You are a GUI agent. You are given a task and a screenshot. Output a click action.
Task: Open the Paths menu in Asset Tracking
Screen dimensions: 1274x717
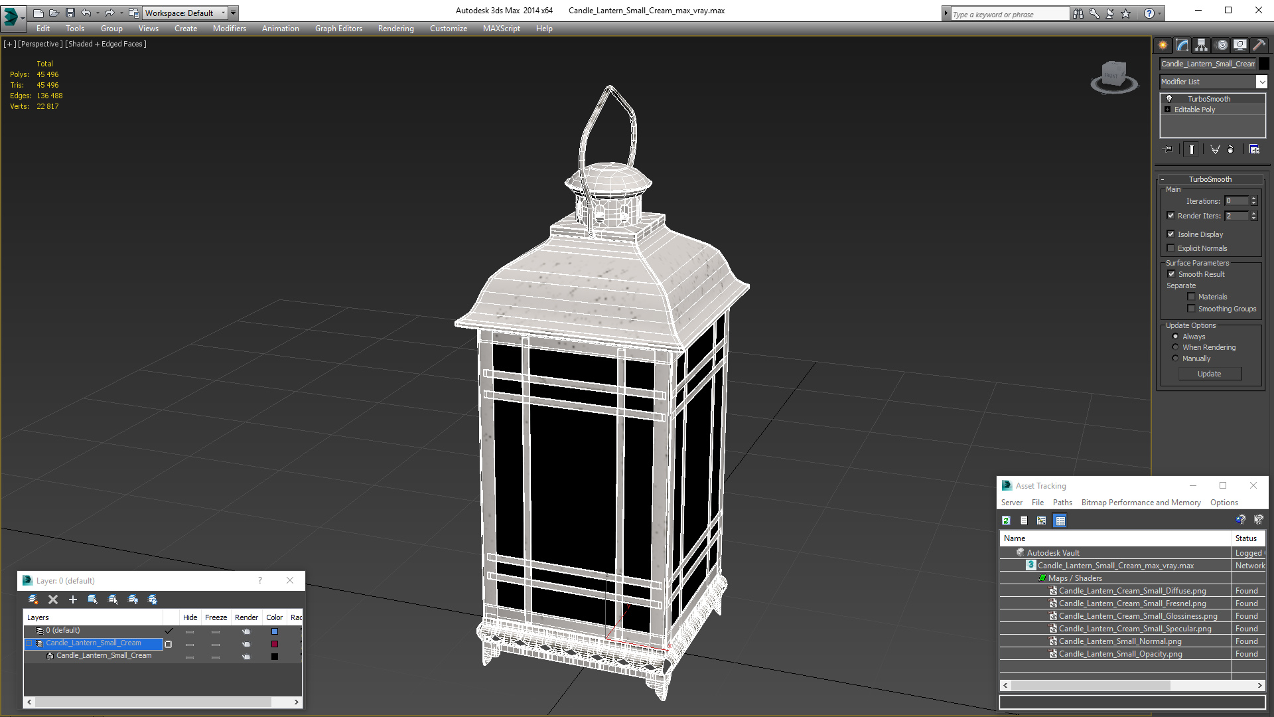pos(1062,503)
